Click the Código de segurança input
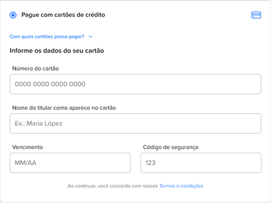271x203 pixels. 201,163
